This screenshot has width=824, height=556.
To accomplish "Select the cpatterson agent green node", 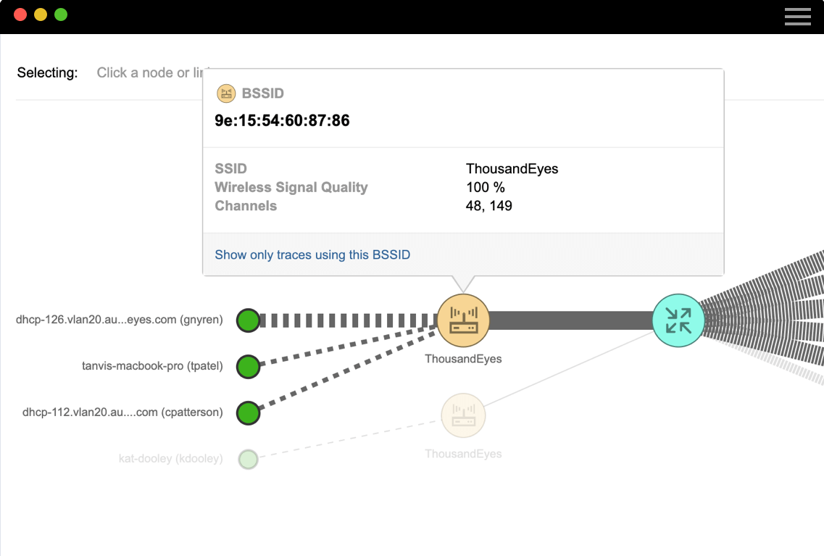I will coord(248,412).
